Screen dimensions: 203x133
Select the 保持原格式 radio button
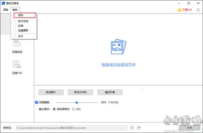54,109
